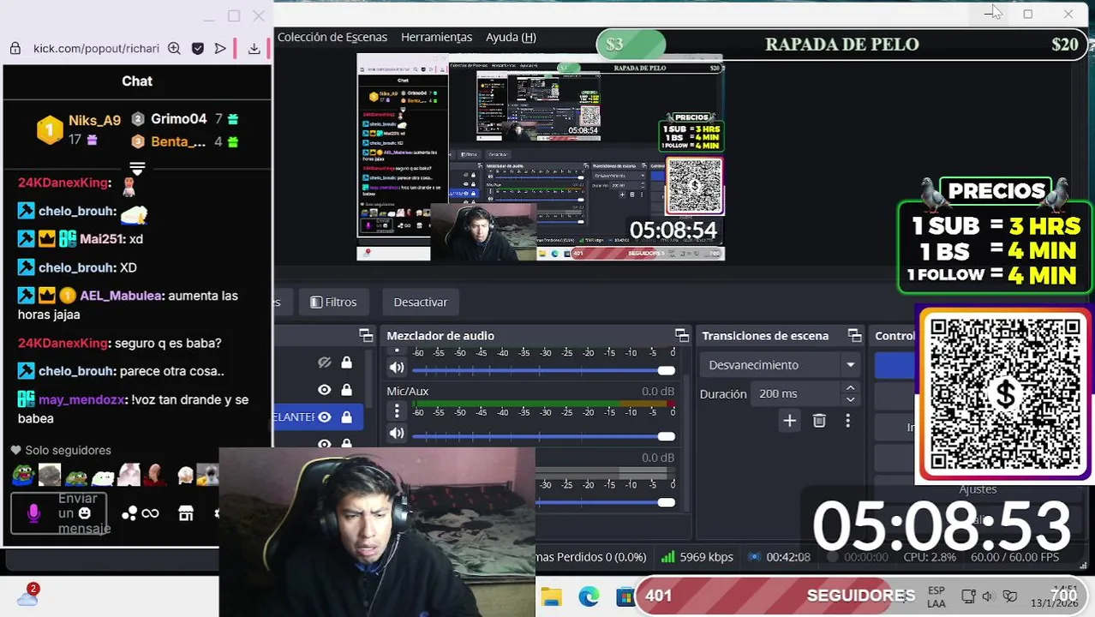Mute the Mic/Aux speaker icon
The image size is (1095, 617).
[397, 434]
